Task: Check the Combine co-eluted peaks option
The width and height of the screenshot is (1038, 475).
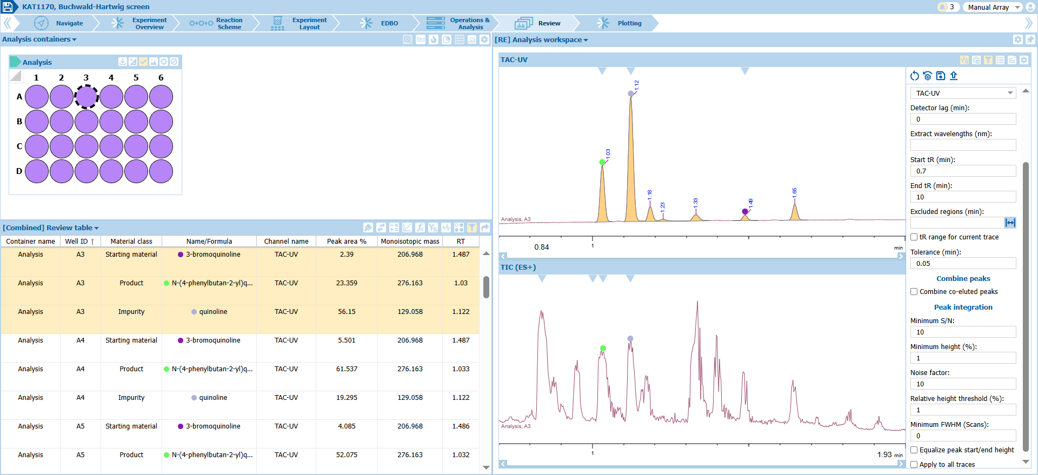Action: 914,292
